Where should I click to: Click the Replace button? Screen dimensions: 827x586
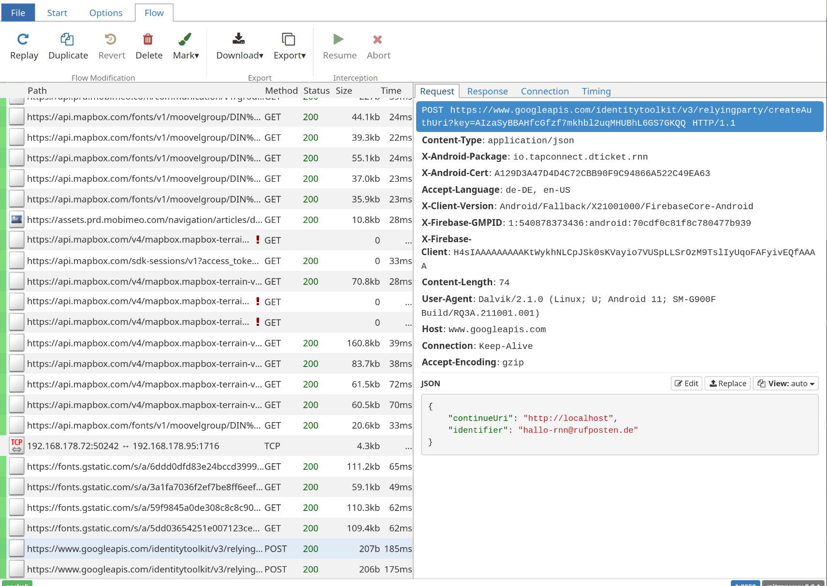point(727,383)
